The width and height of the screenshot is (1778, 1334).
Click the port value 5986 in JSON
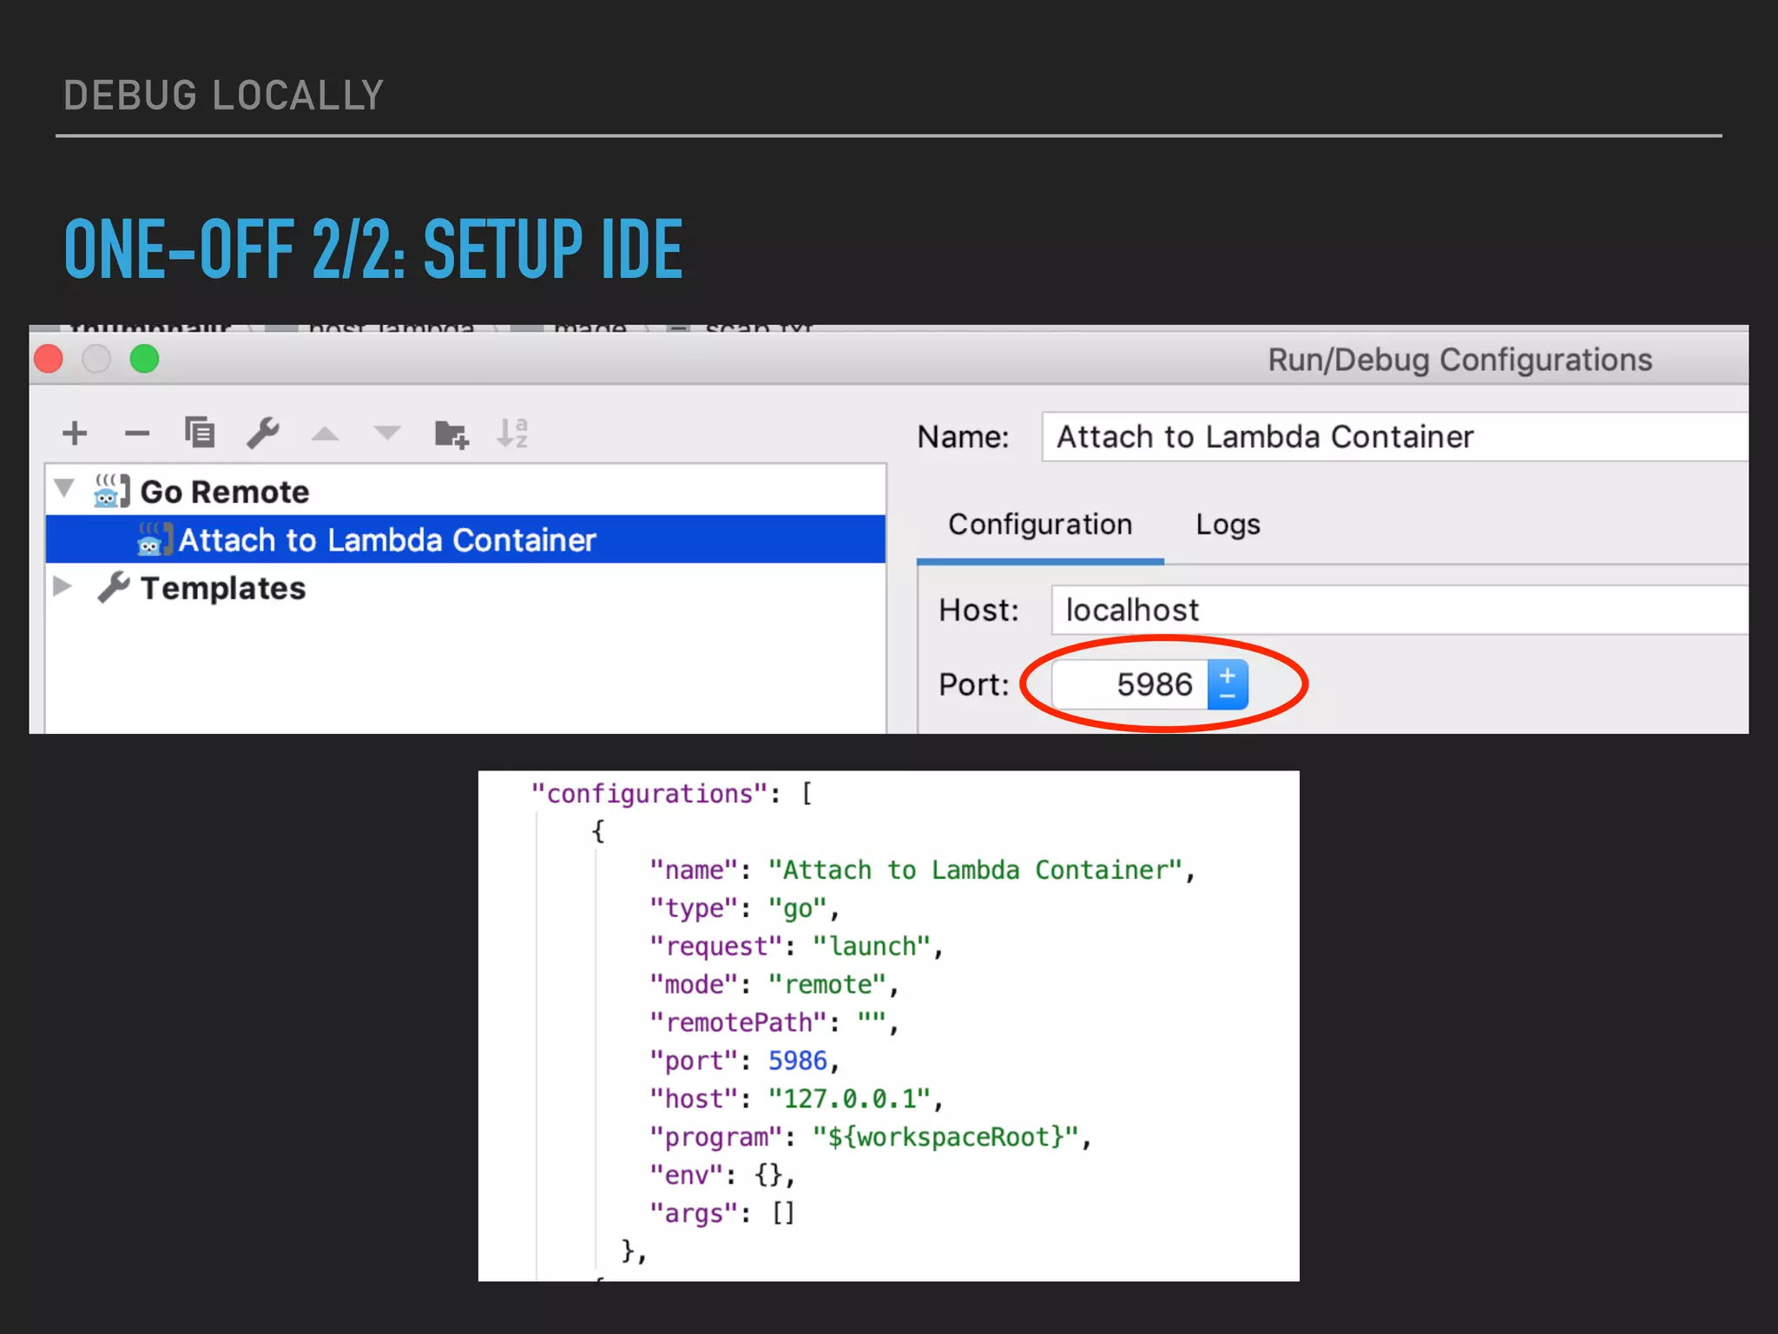coord(797,1061)
